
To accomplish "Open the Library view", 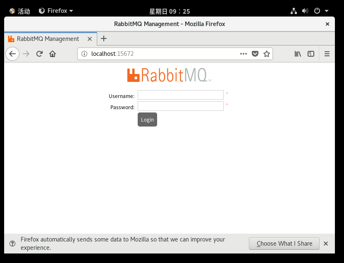I will click(x=298, y=54).
